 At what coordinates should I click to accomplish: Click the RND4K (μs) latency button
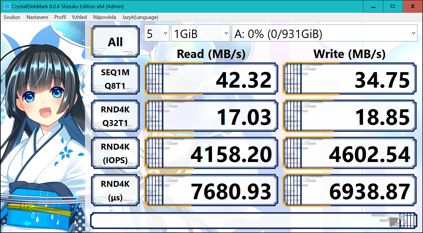pos(115,190)
